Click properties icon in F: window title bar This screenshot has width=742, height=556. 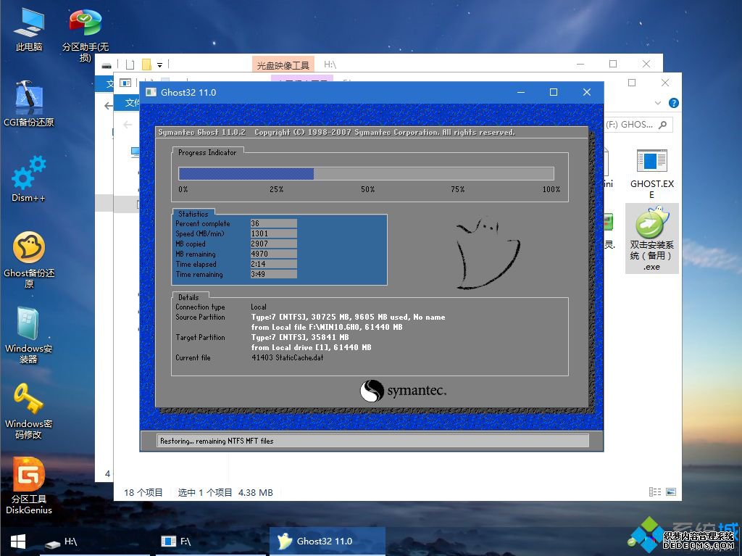125,83
